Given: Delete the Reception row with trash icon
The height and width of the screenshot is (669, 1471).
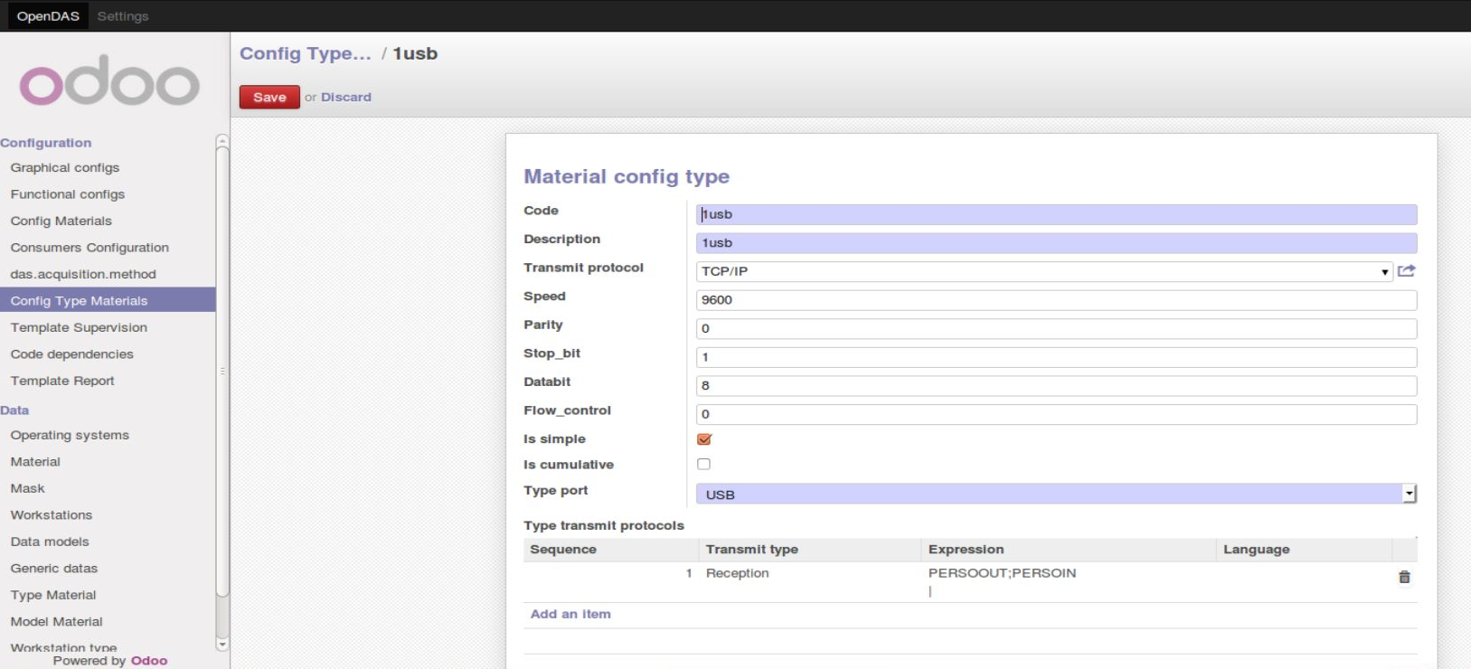Looking at the screenshot, I should tap(1404, 577).
